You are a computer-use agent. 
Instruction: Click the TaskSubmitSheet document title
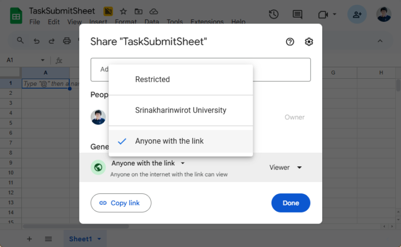62,11
